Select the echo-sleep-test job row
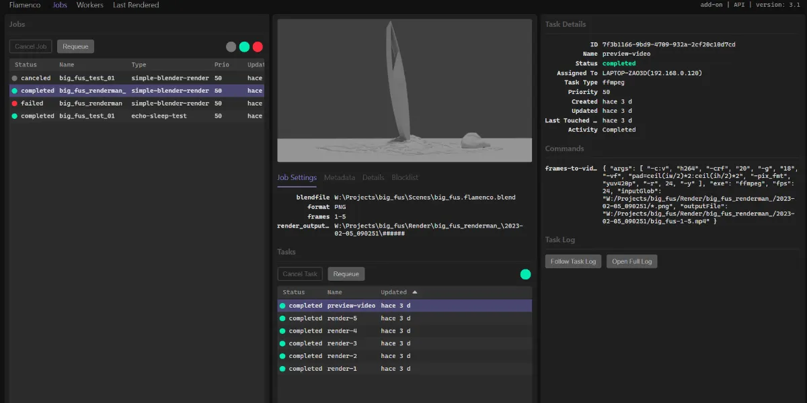Image resolution: width=807 pixels, height=403 pixels. click(x=137, y=116)
